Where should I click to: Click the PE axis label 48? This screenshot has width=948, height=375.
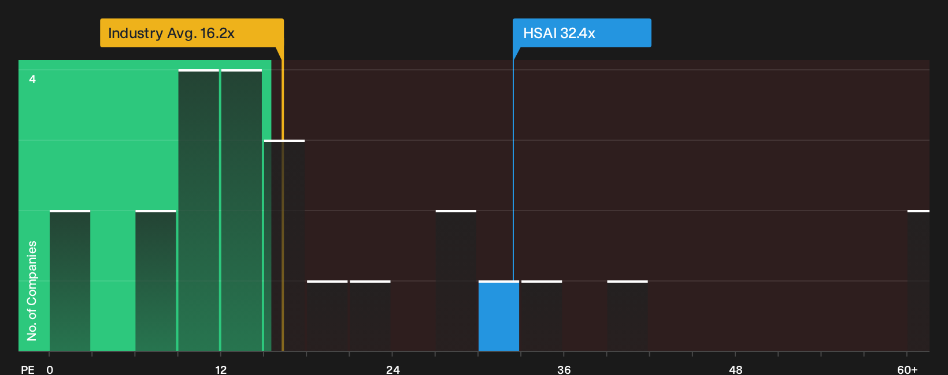735,370
